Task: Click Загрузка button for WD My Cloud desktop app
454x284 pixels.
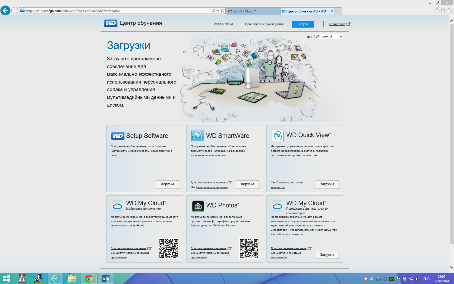Action: pyautogui.click(x=327, y=255)
